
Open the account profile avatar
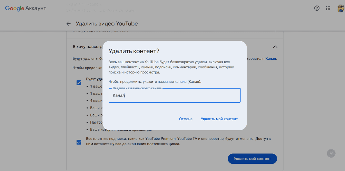(x=341, y=9)
